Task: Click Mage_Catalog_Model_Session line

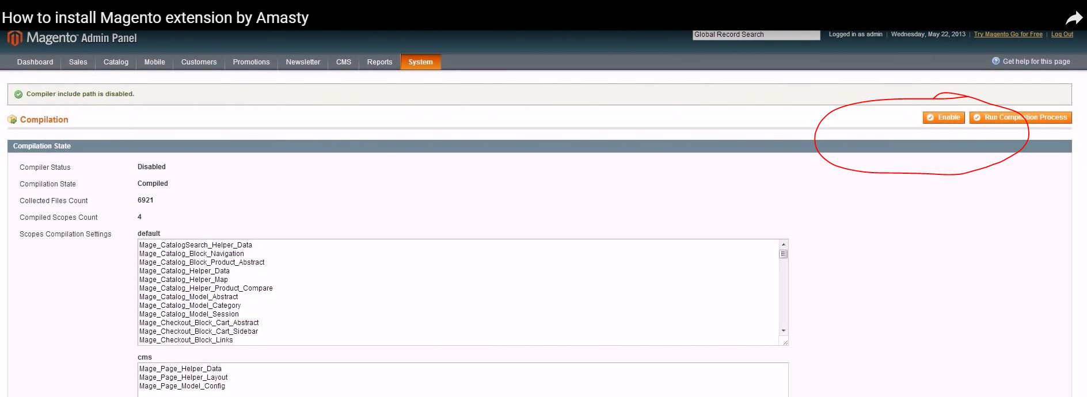Action: point(189,314)
